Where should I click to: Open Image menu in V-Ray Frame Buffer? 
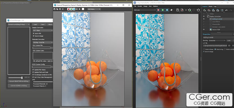pyautogui.click(x=145, y=6)
